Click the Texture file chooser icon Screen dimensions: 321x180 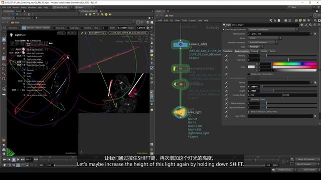315,82
